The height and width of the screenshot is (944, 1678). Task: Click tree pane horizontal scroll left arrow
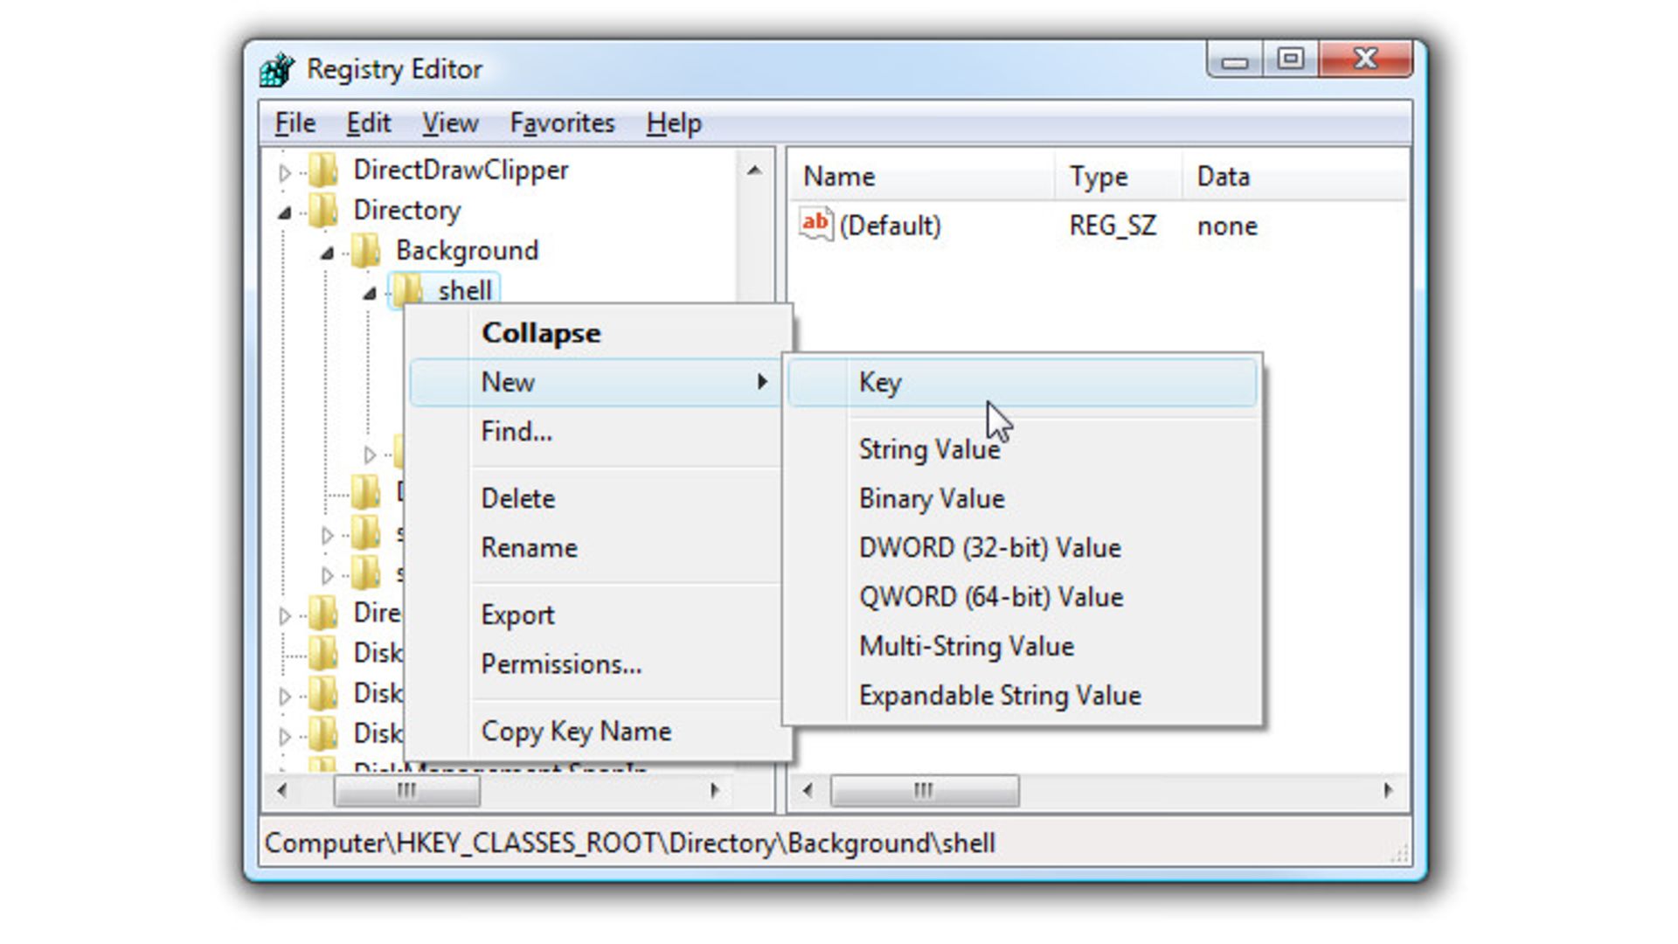(x=281, y=790)
